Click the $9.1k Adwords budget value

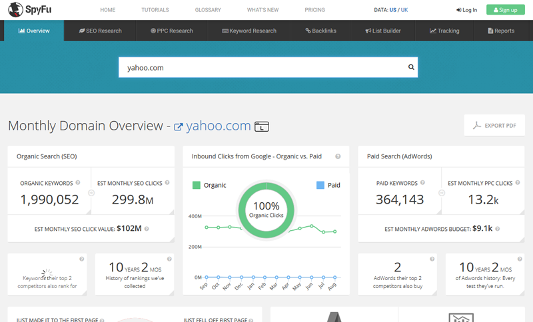click(482, 228)
